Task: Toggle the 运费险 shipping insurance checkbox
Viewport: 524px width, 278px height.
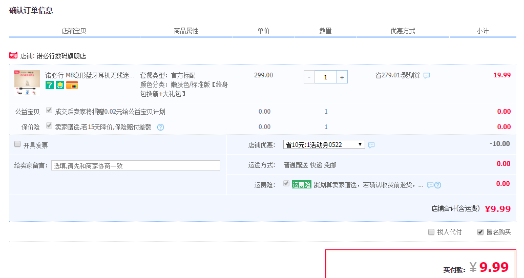Action: pos(286,183)
